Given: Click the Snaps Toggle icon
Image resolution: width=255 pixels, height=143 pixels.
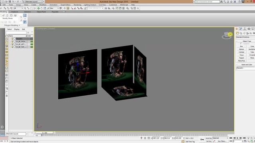Looking at the screenshot, I should [72, 8].
